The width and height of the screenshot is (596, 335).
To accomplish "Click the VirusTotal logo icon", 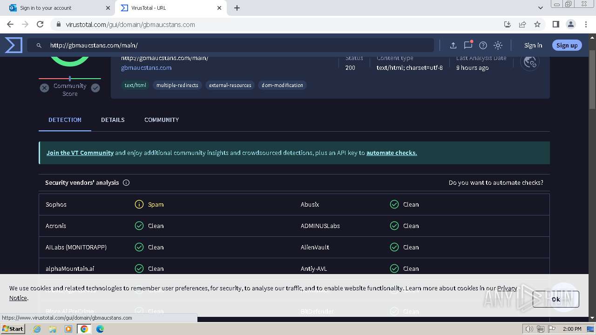I will (14, 45).
